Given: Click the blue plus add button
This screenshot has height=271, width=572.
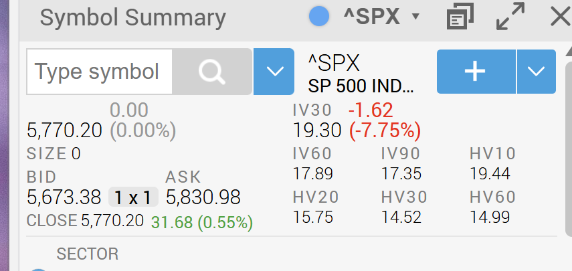Looking at the screenshot, I should (476, 72).
